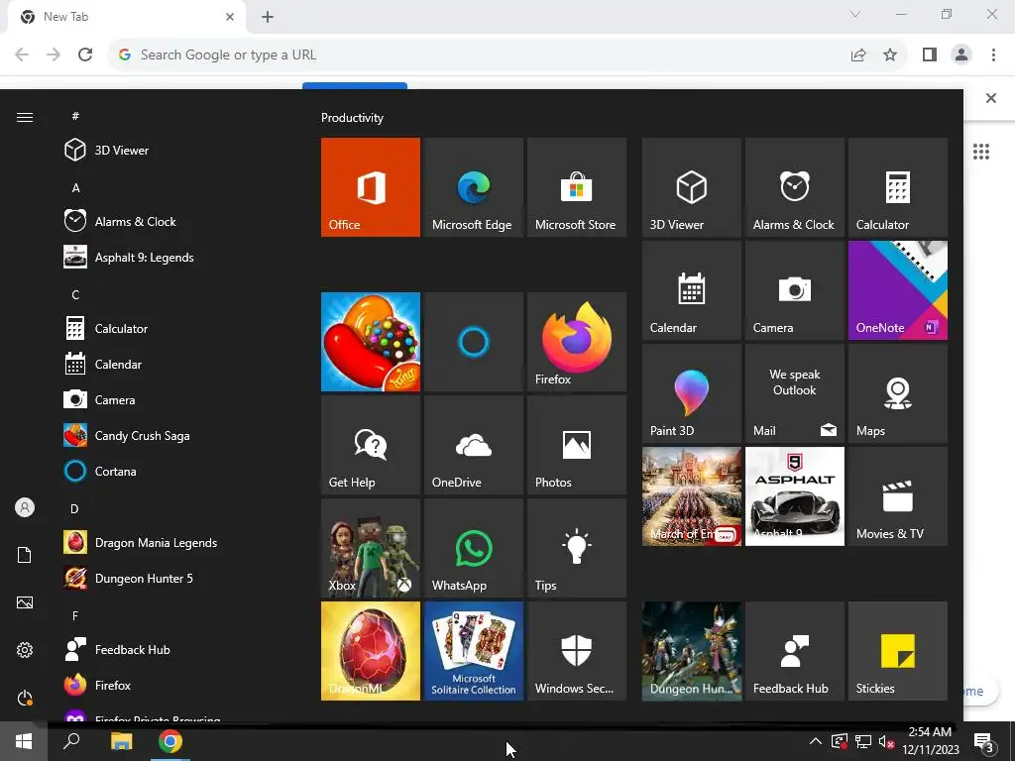Open Dungeon Hunter 5 in app list

174,578
